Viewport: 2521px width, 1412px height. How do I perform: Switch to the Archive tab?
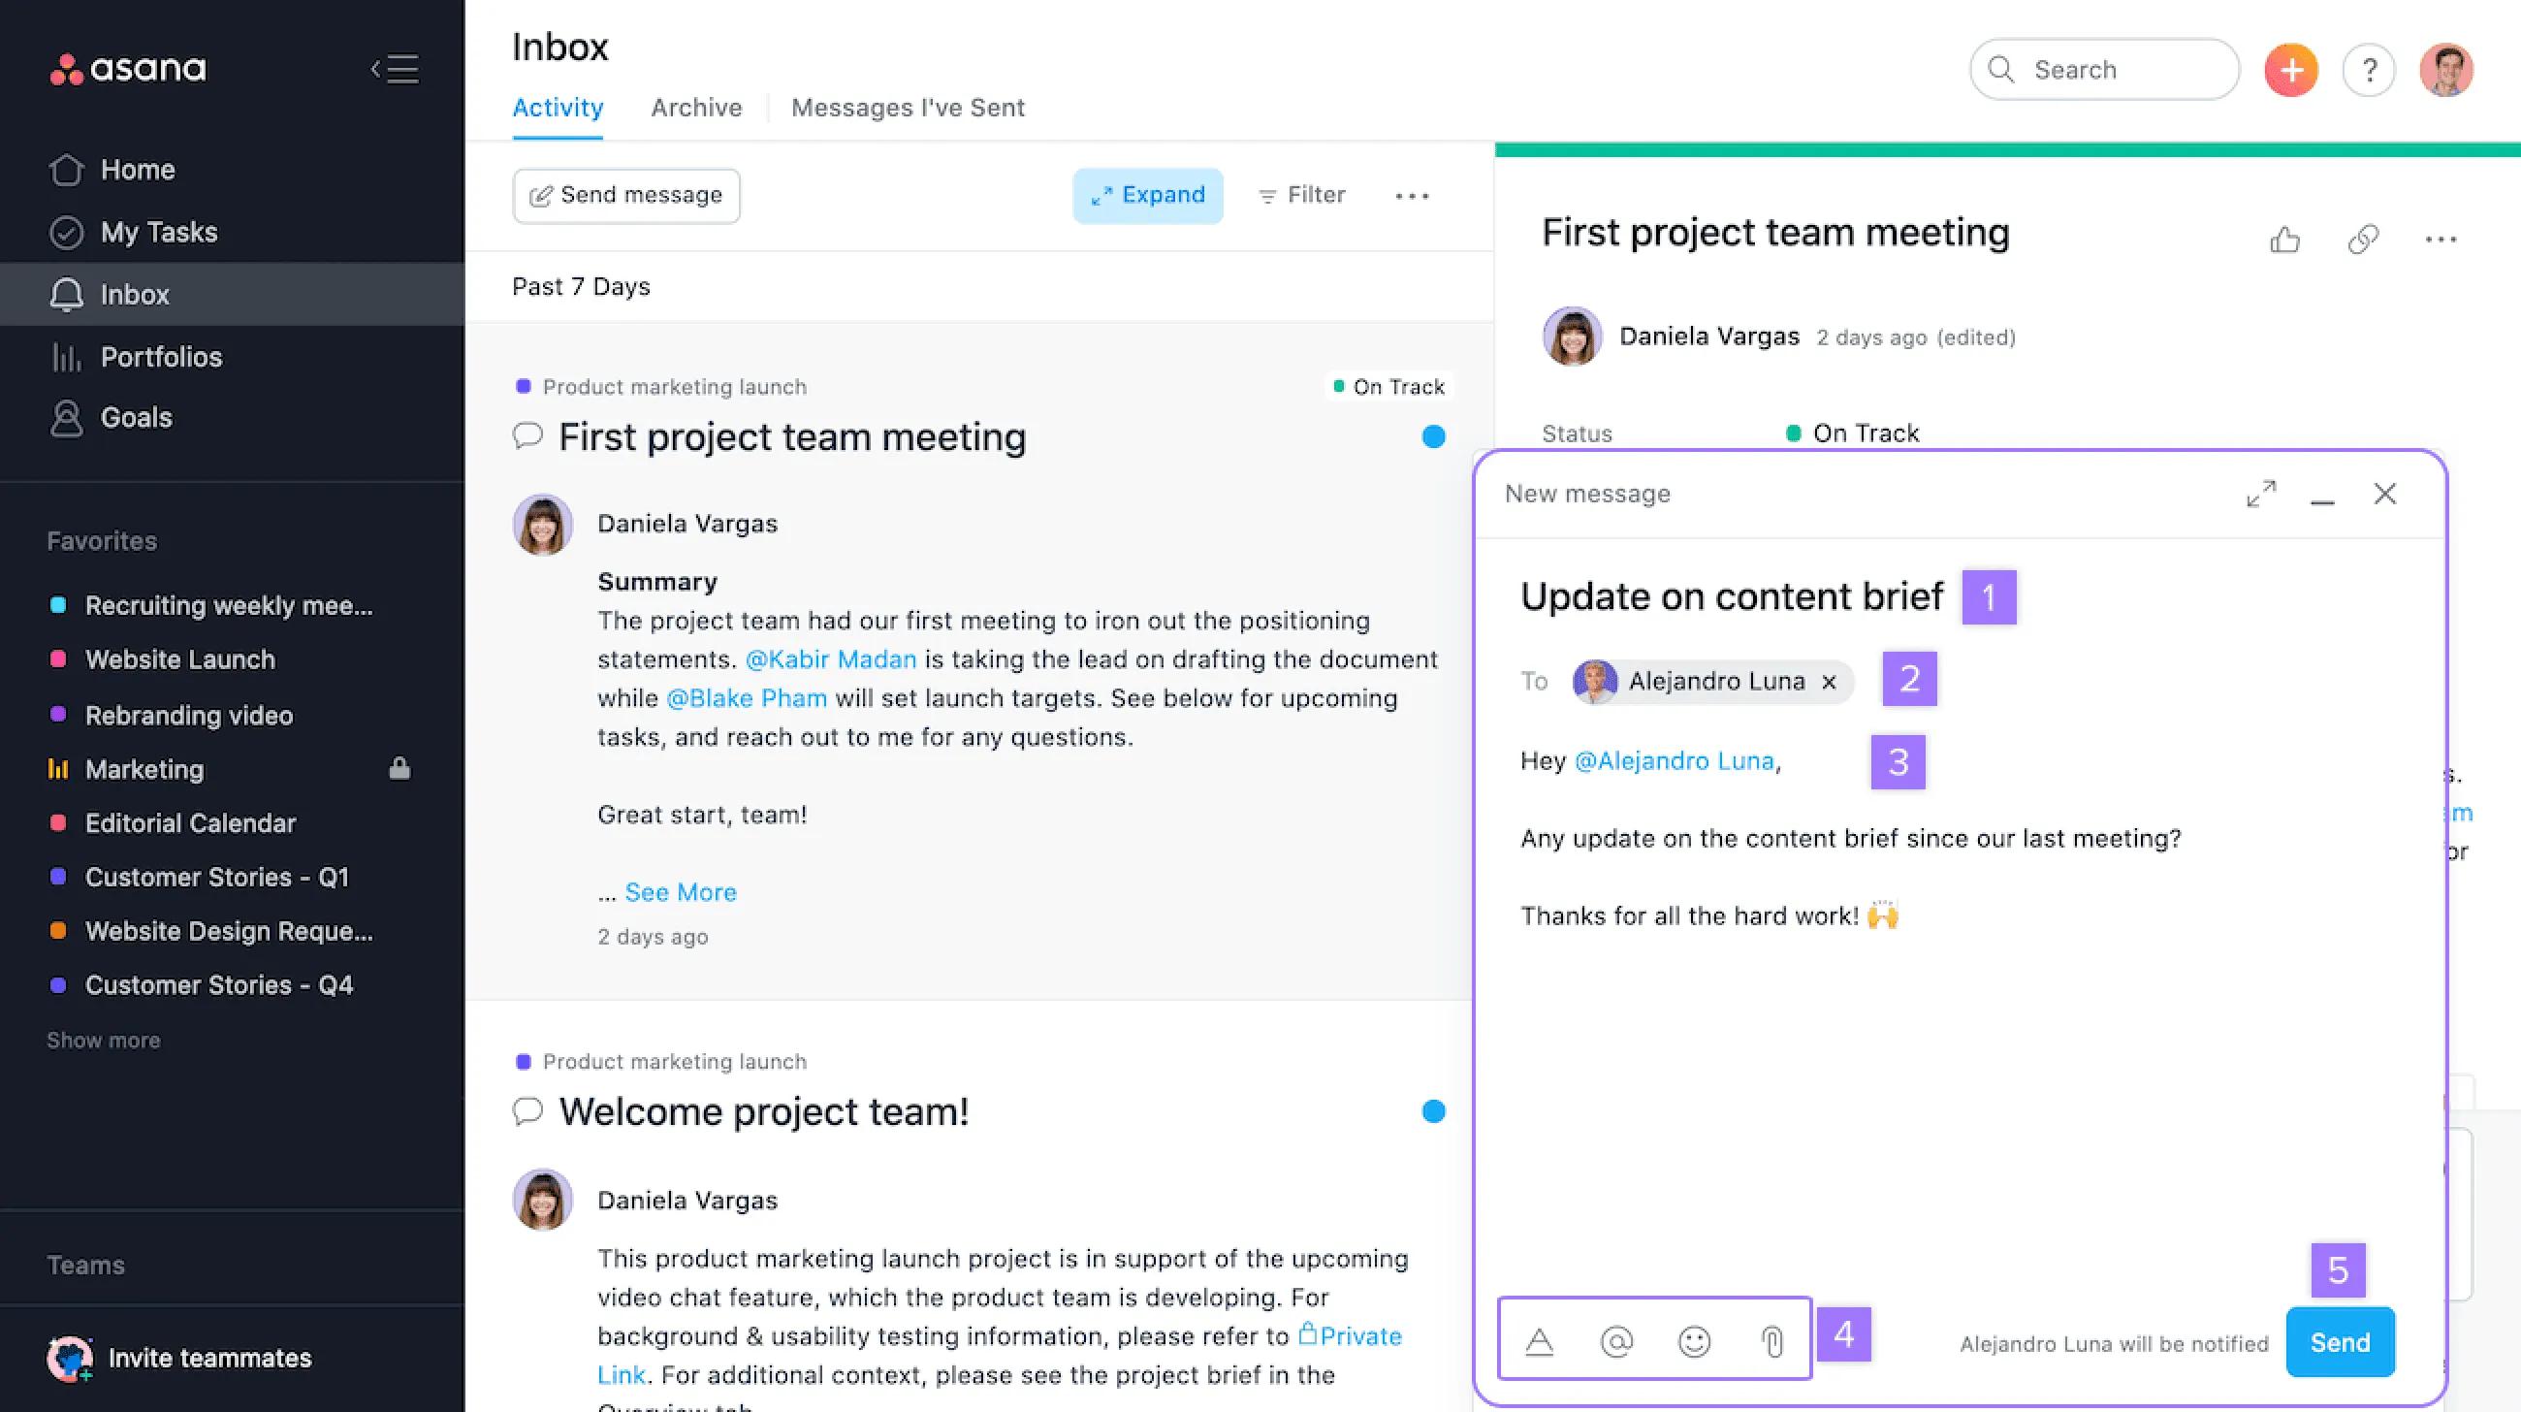pos(697,108)
